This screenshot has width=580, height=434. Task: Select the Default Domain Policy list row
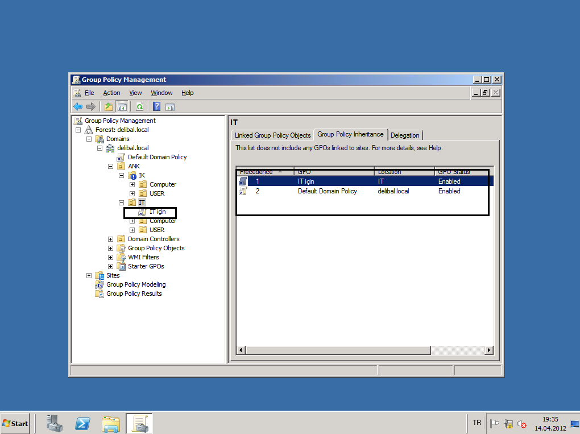click(x=327, y=191)
